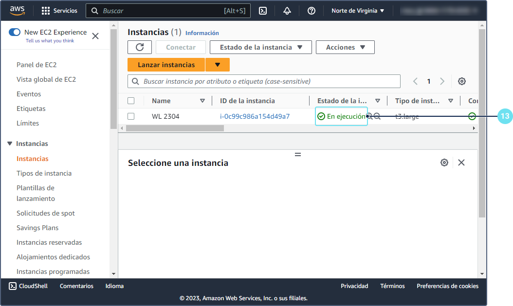
Task: Open the notifications bell
Action: click(x=287, y=11)
